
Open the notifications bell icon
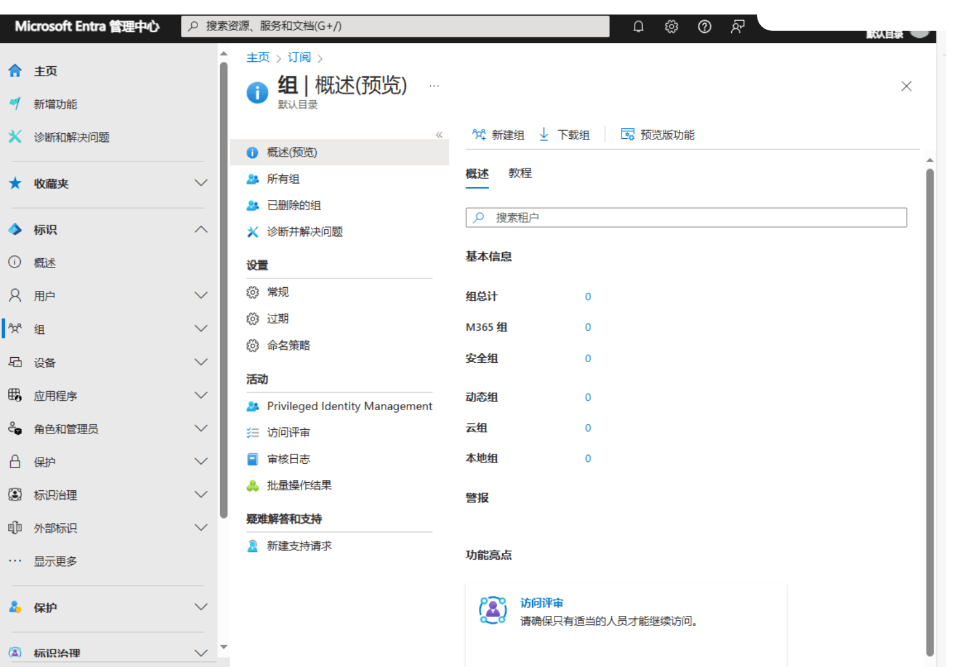point(638,27)
